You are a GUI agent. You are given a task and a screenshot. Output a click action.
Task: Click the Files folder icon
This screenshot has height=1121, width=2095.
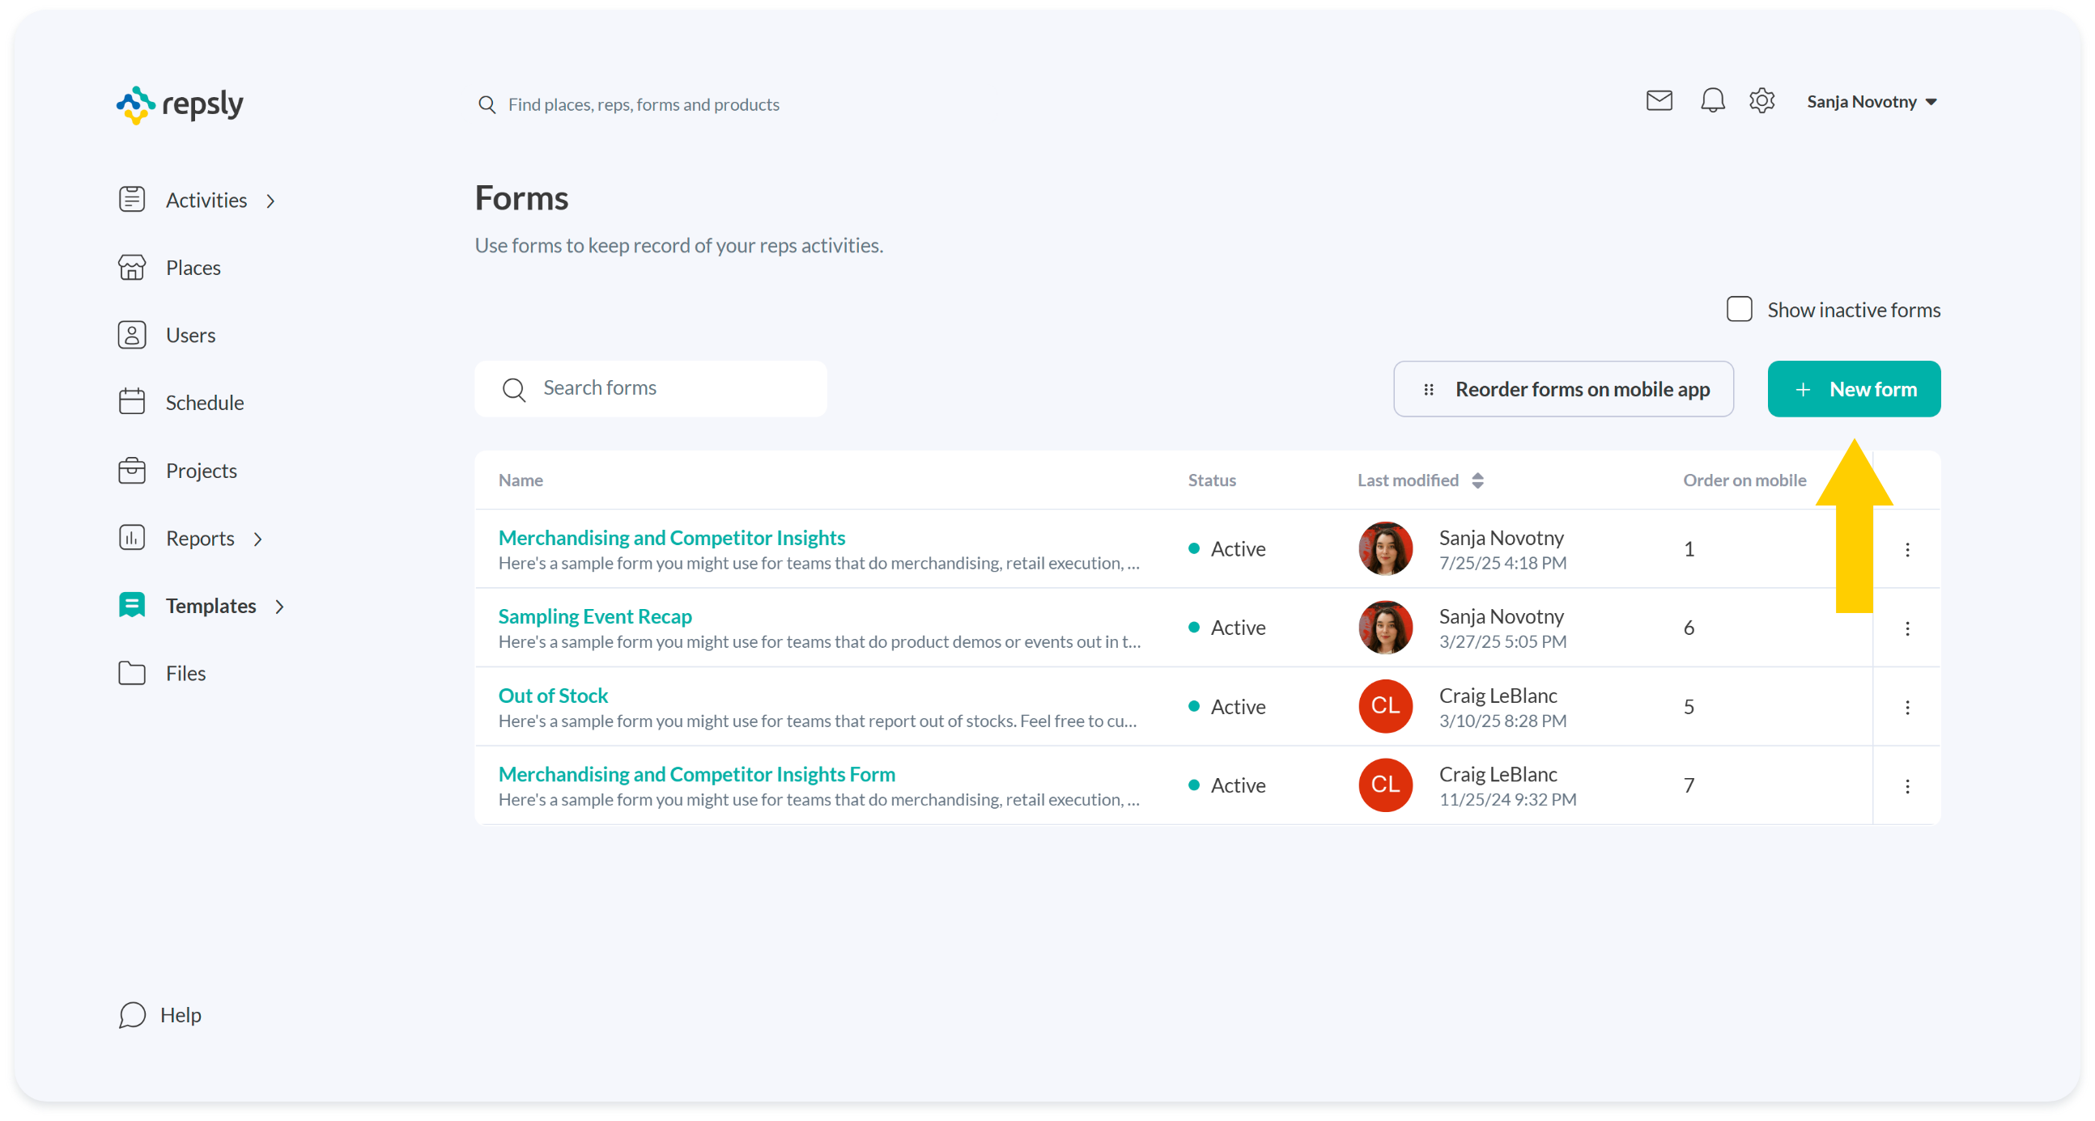click(132, 674)
